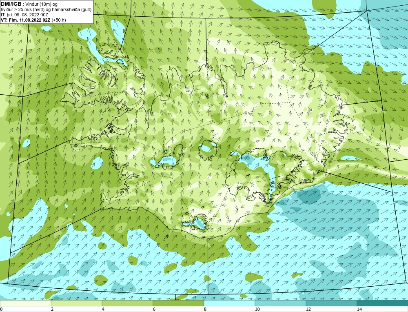
Task: Click the legend value '6'
Action: (x=154, y=309)
